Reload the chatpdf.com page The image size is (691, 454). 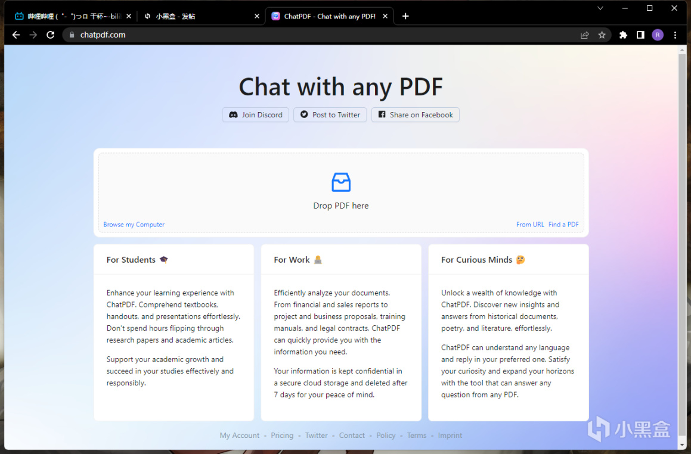[50, 35]
